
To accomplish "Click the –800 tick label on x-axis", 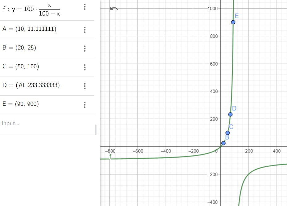I will pos(110,151).
